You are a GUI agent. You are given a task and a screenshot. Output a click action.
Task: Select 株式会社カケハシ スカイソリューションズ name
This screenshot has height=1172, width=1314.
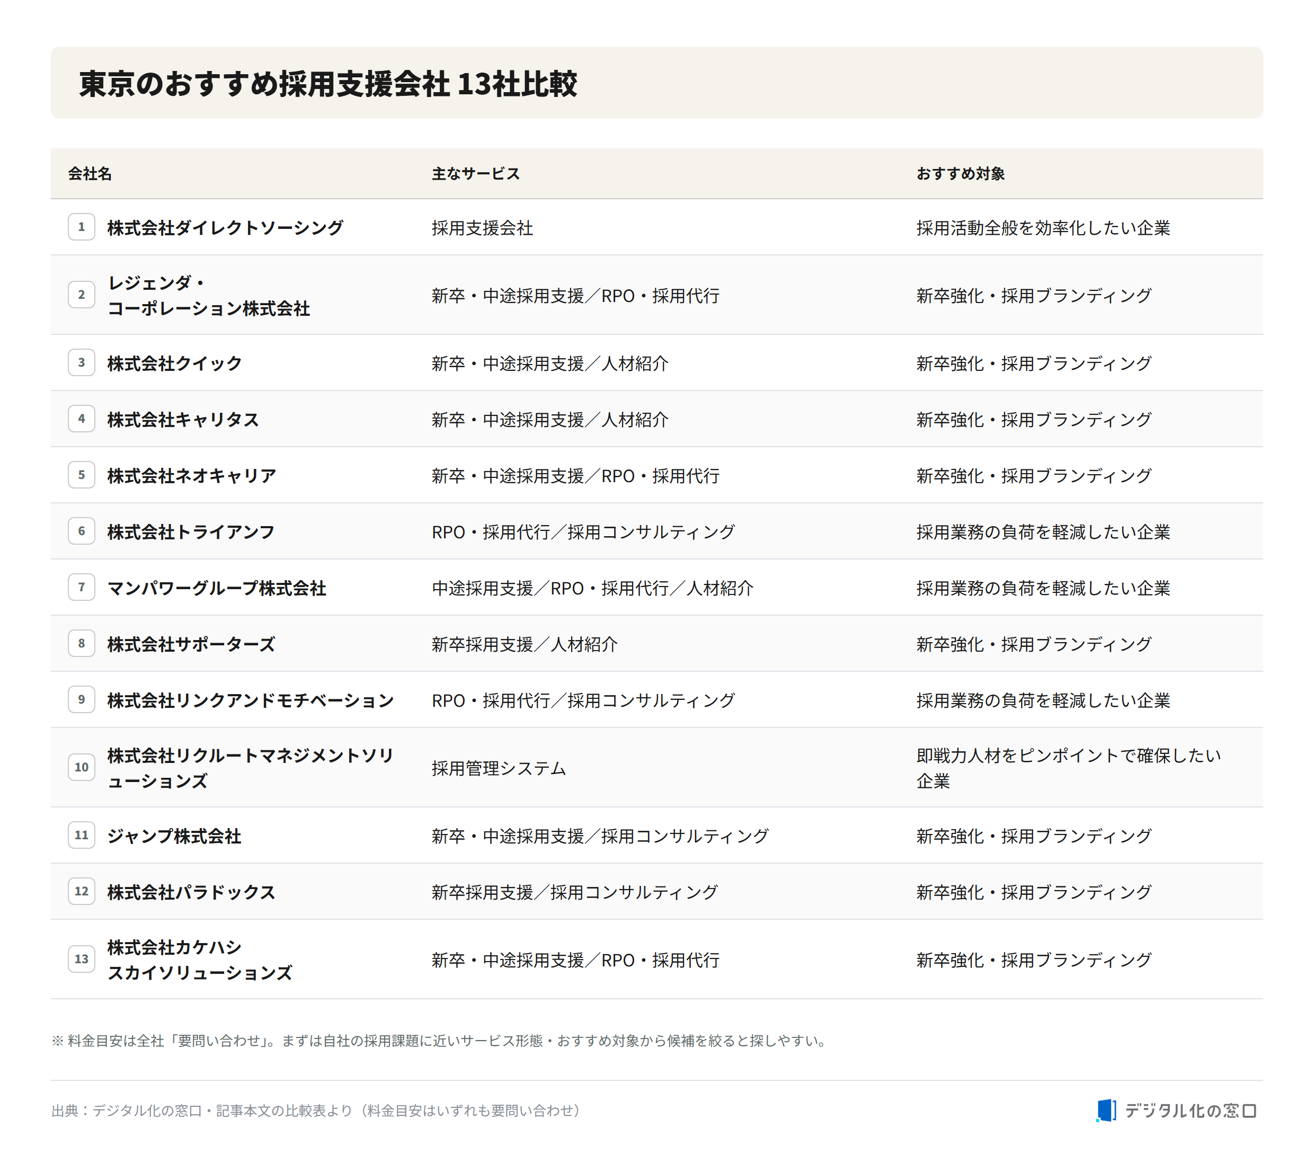pos(200,960)
